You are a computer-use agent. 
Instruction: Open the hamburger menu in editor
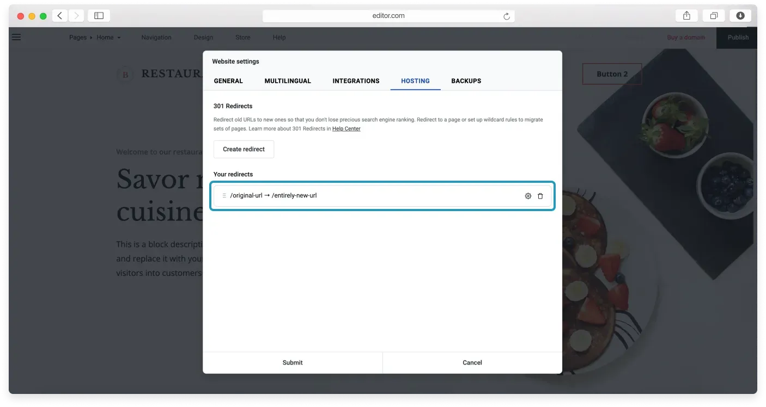16,38
